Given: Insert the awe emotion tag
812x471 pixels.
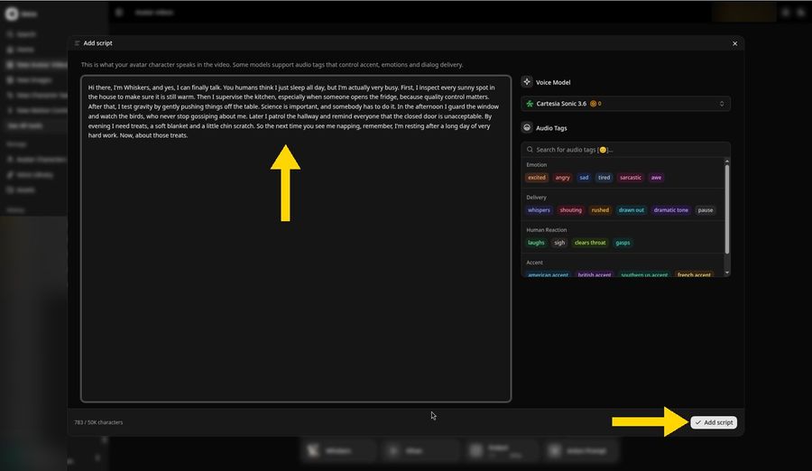Looking at the screenshot, I should pos(656,177).
